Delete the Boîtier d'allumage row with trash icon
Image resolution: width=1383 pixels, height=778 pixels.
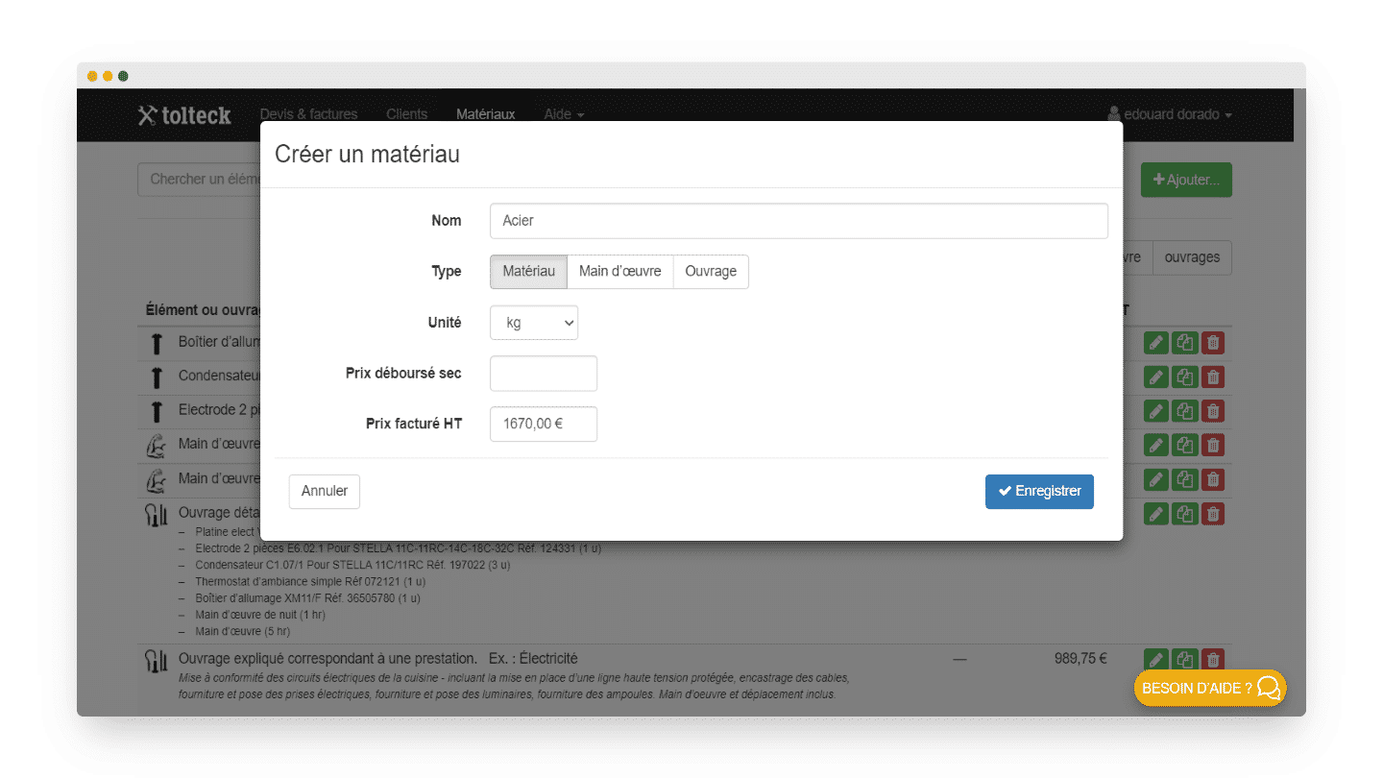1213,343
